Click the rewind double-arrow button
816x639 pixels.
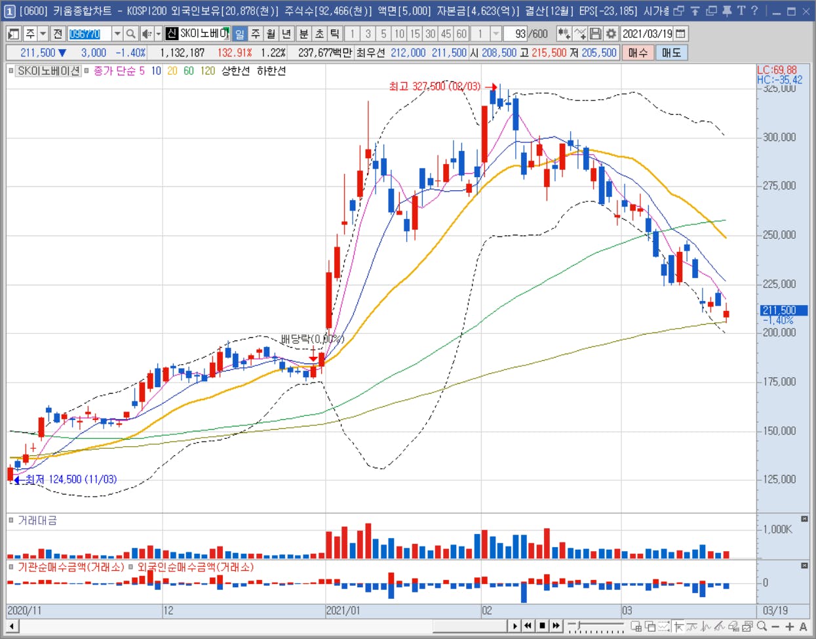(528, 626)
